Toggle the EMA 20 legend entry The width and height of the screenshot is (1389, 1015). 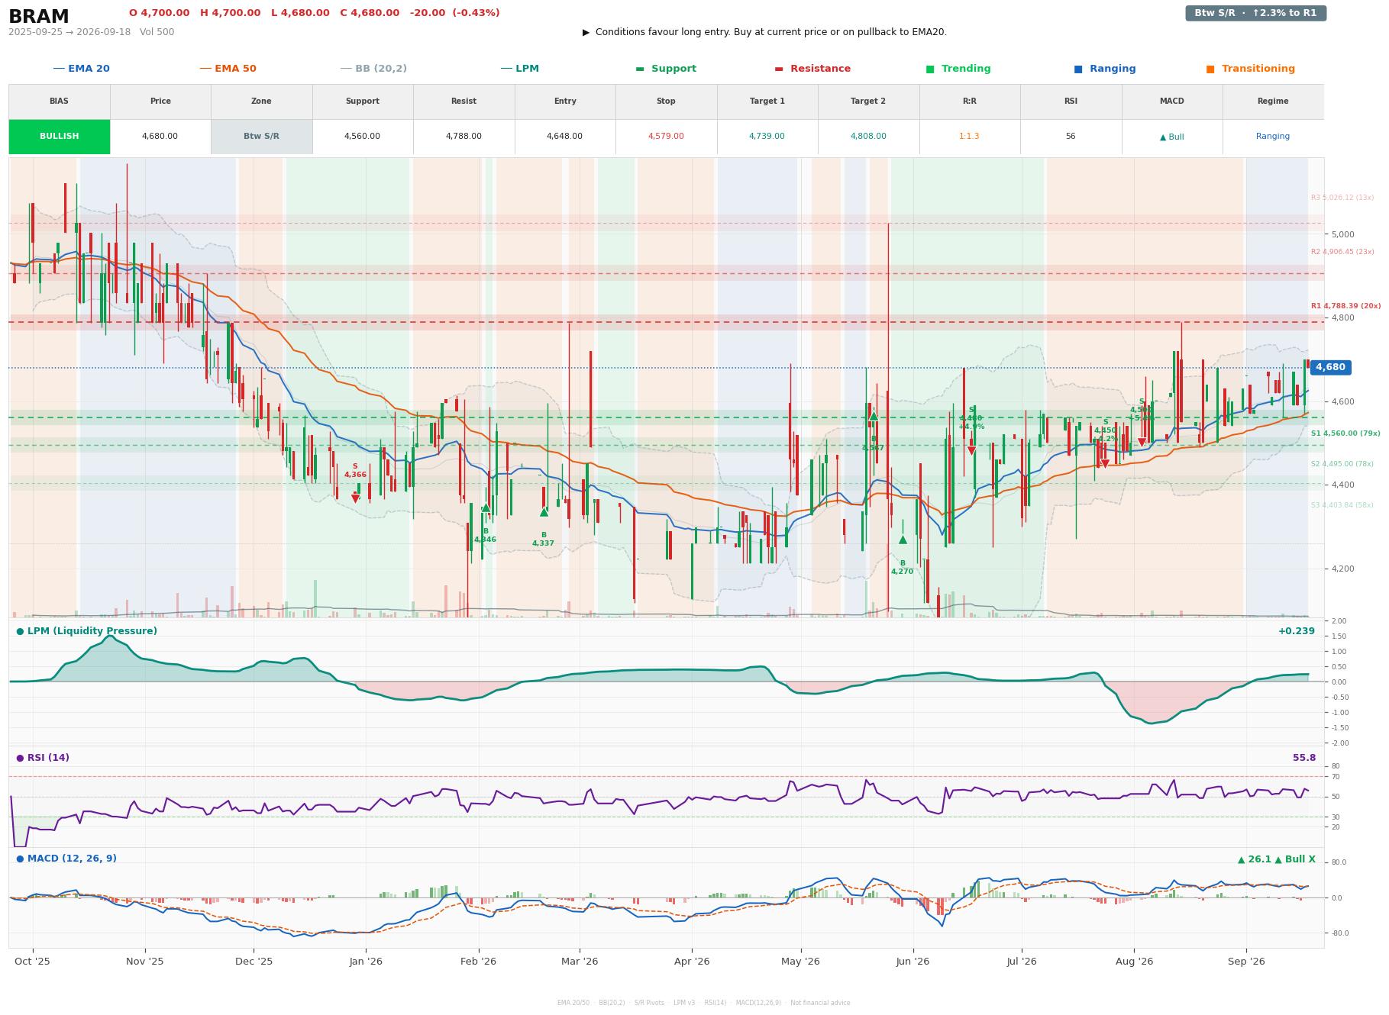pos(82,69)
